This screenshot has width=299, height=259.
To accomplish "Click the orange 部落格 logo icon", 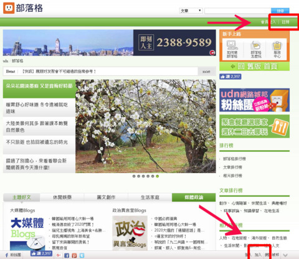I will click(x=9, y=8).
